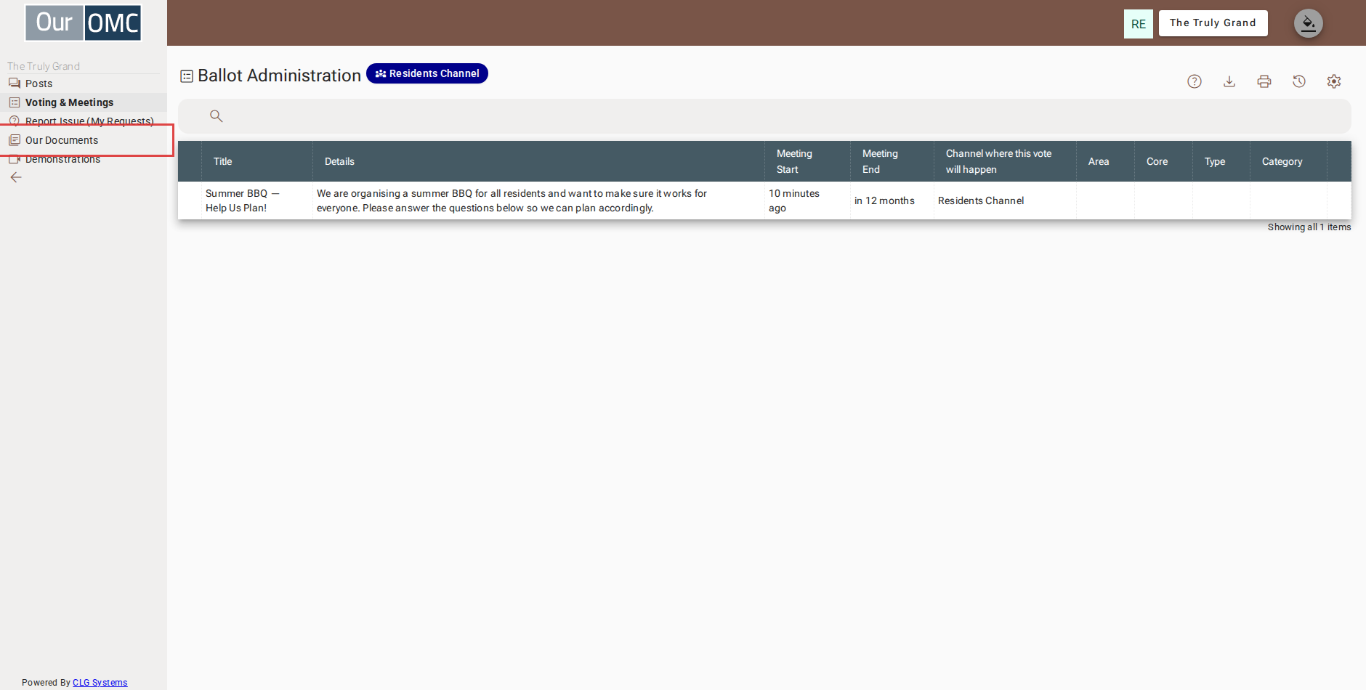Click the Residents Channel table cell
The image size is (1366, 690).
tap(1005, 200)
